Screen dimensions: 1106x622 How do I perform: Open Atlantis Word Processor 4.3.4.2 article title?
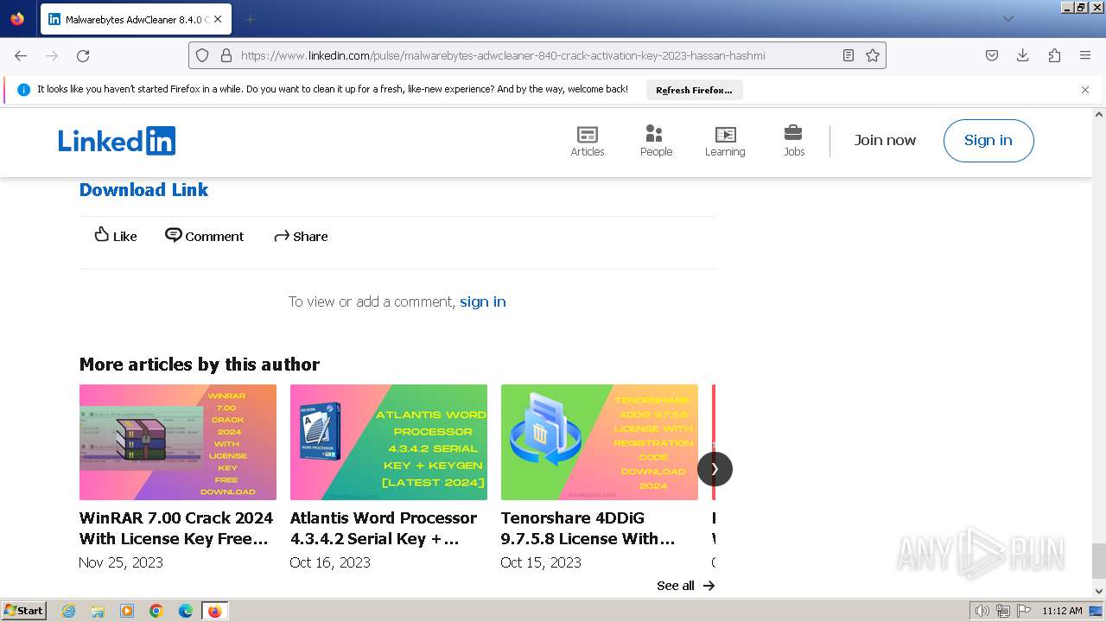(x=384, y=528)
